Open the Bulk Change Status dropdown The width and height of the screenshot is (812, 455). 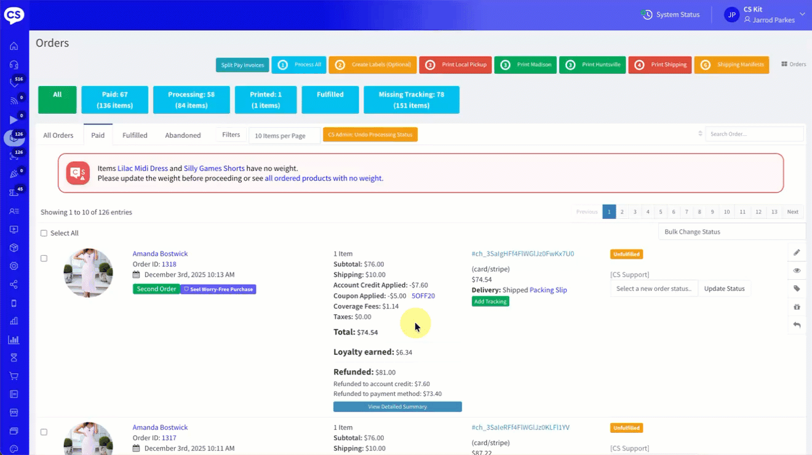click(x=731, y=232)
